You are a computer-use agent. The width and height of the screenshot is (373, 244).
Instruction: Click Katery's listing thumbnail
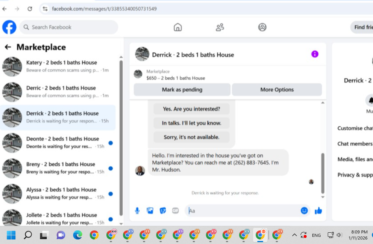(12, 67)
